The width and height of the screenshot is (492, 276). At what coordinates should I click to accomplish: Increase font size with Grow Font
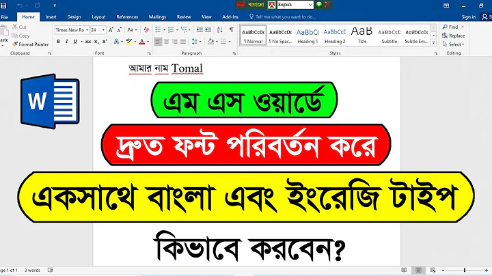pyautogui.click(x=111, y=30)
